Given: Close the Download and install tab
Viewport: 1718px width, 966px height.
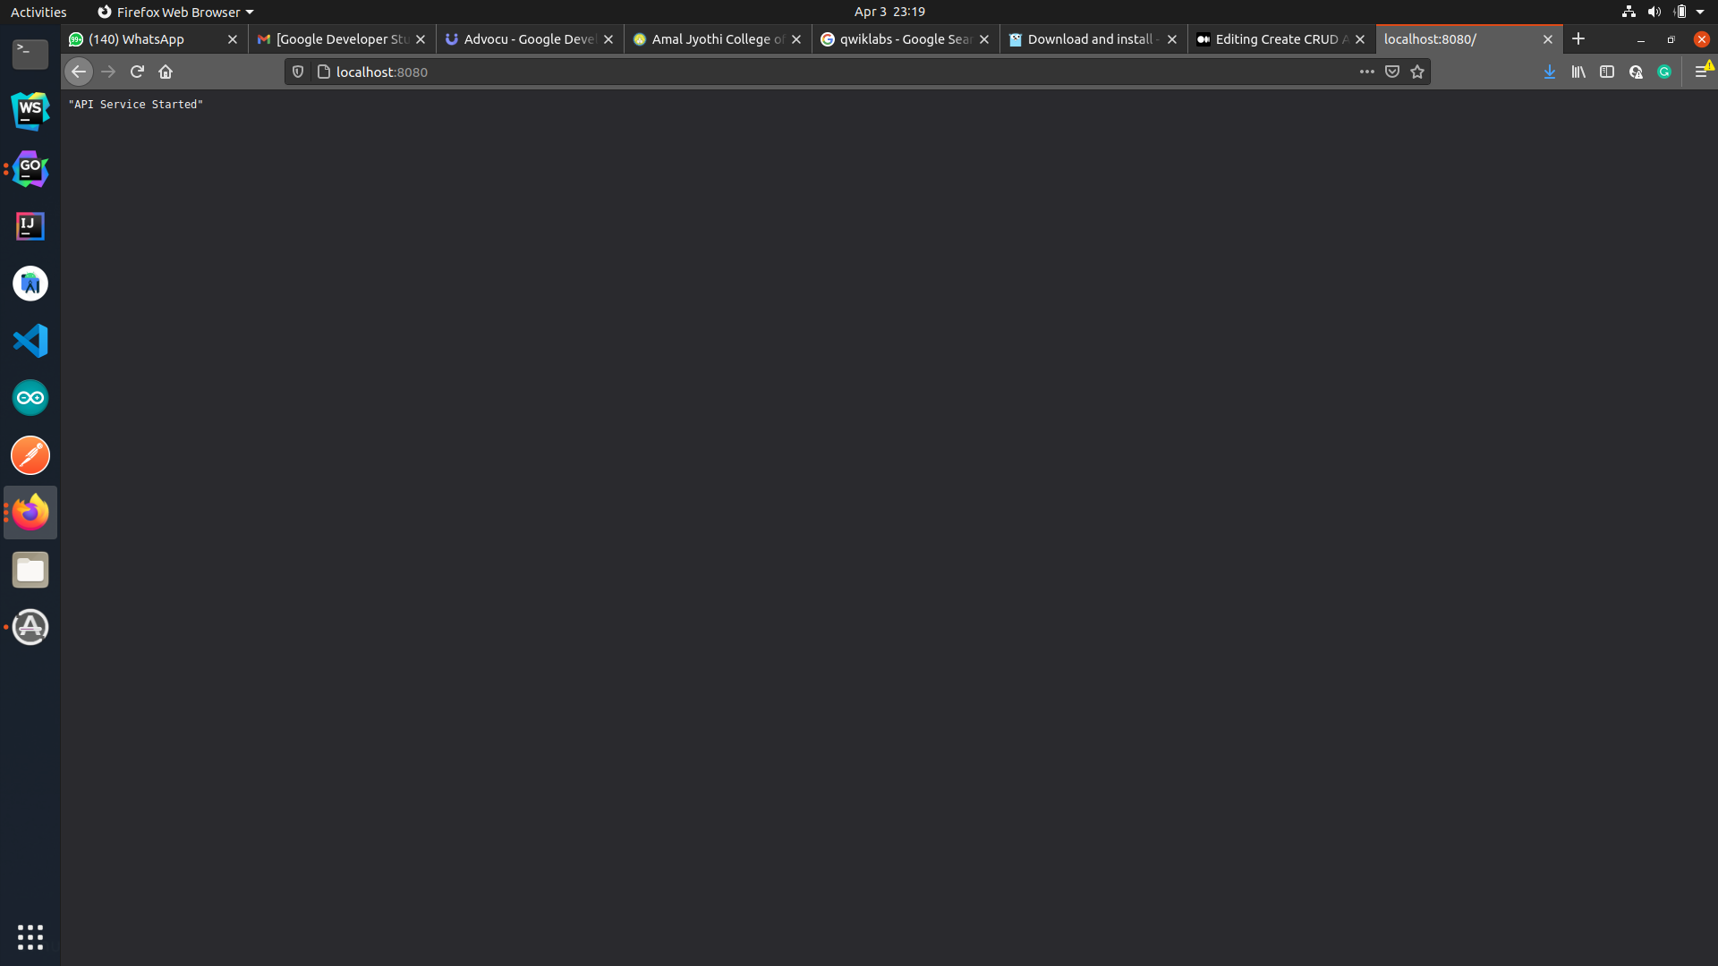Looking at the screenshot, I should (1172, 39).
